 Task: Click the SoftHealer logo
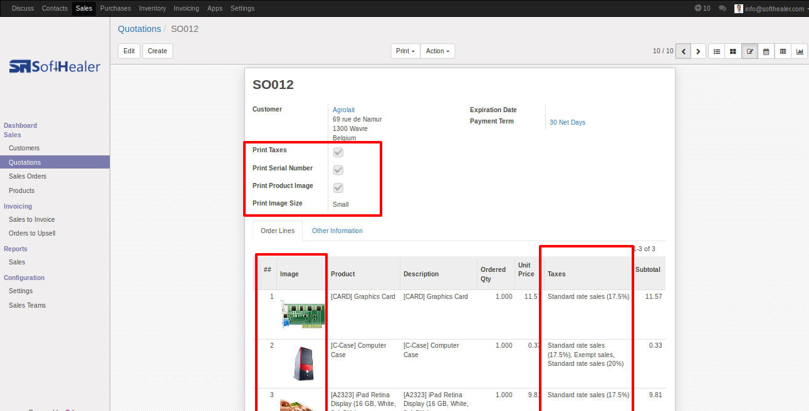[55, 66]
